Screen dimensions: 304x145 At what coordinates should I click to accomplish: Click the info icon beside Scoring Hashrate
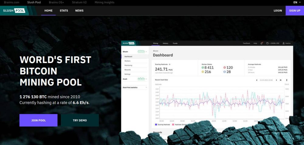[170, 64]
